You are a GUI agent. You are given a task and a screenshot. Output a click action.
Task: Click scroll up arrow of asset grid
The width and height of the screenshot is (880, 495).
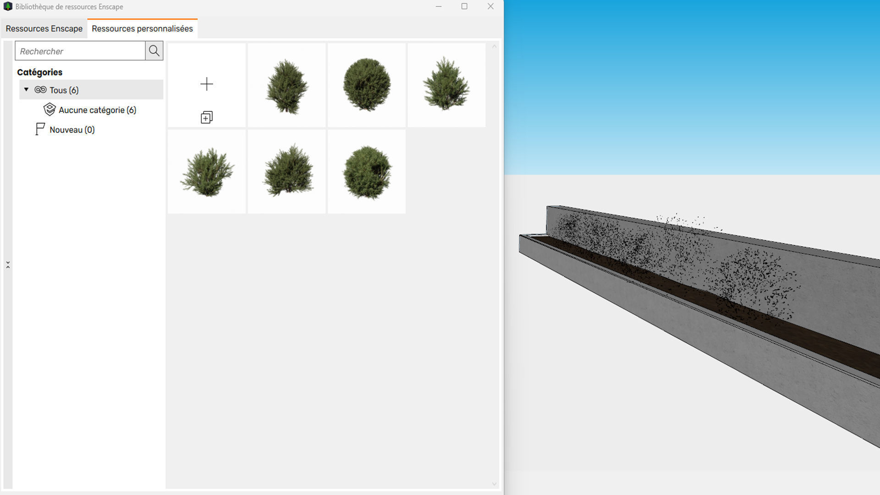pyautogui.click(x=494, y=46)
